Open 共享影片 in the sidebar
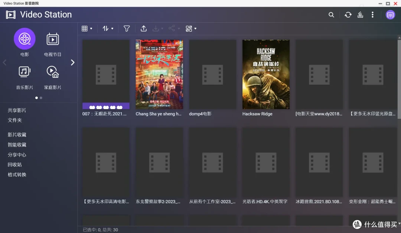Image resolution: width=401 pixels, height=233 pixels. 17,110
